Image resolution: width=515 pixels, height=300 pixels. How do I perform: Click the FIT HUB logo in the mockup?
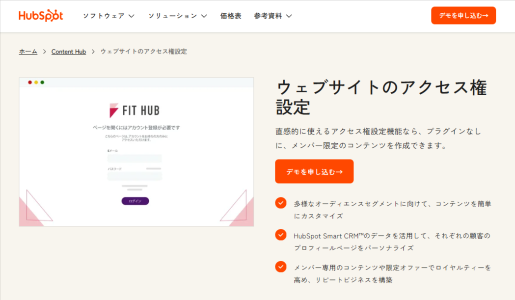[x=135, y=109]
